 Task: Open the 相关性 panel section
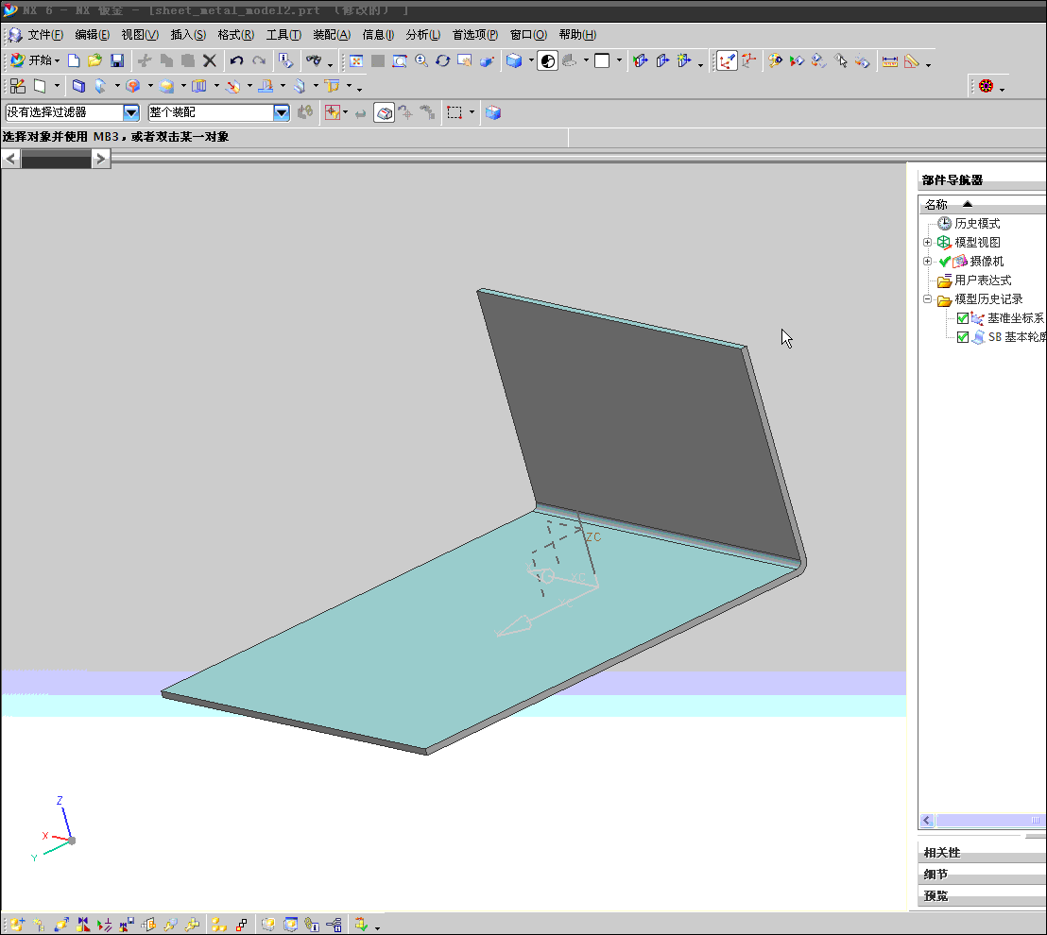pos(982,853)
